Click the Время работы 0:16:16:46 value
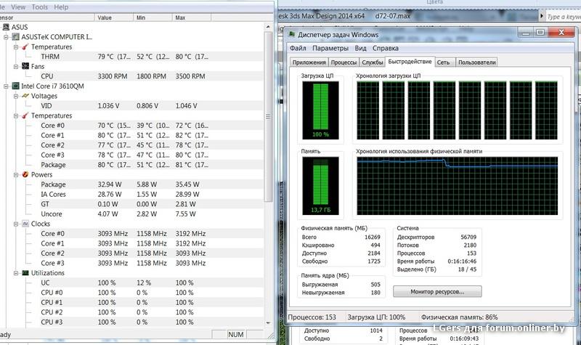The height and width of the screenshot is (345, 581). click(x=462, y=261)
